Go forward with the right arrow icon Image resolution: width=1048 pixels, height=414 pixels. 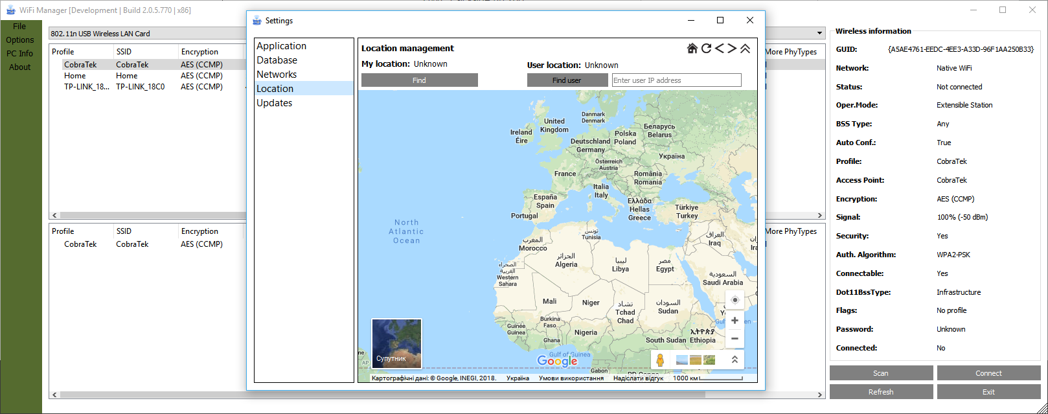pyautogui.click(x=732, y=49)
